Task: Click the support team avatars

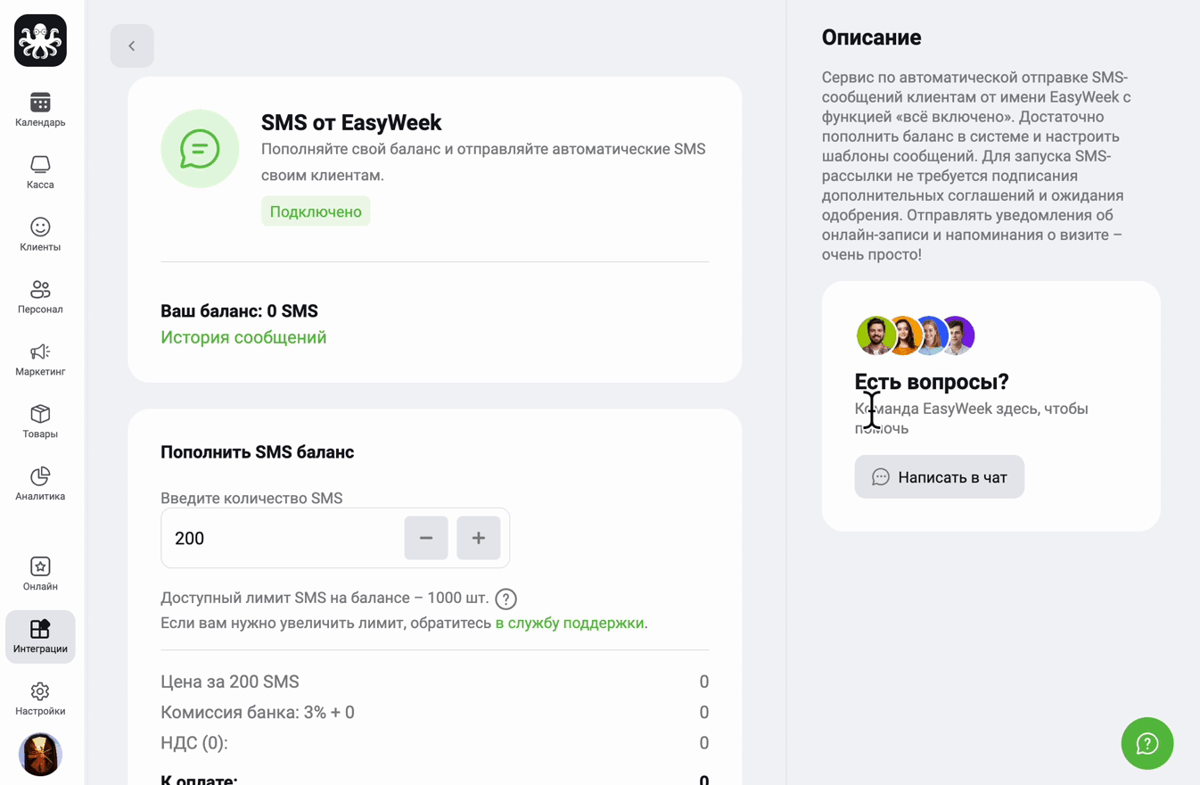Action: pyautogui.click(x=916, y=335)
